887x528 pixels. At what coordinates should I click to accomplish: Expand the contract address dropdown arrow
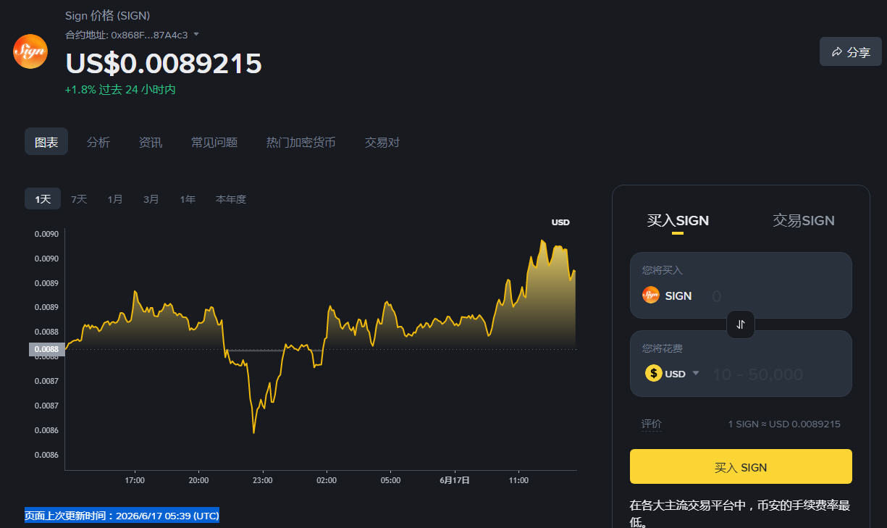196,34
